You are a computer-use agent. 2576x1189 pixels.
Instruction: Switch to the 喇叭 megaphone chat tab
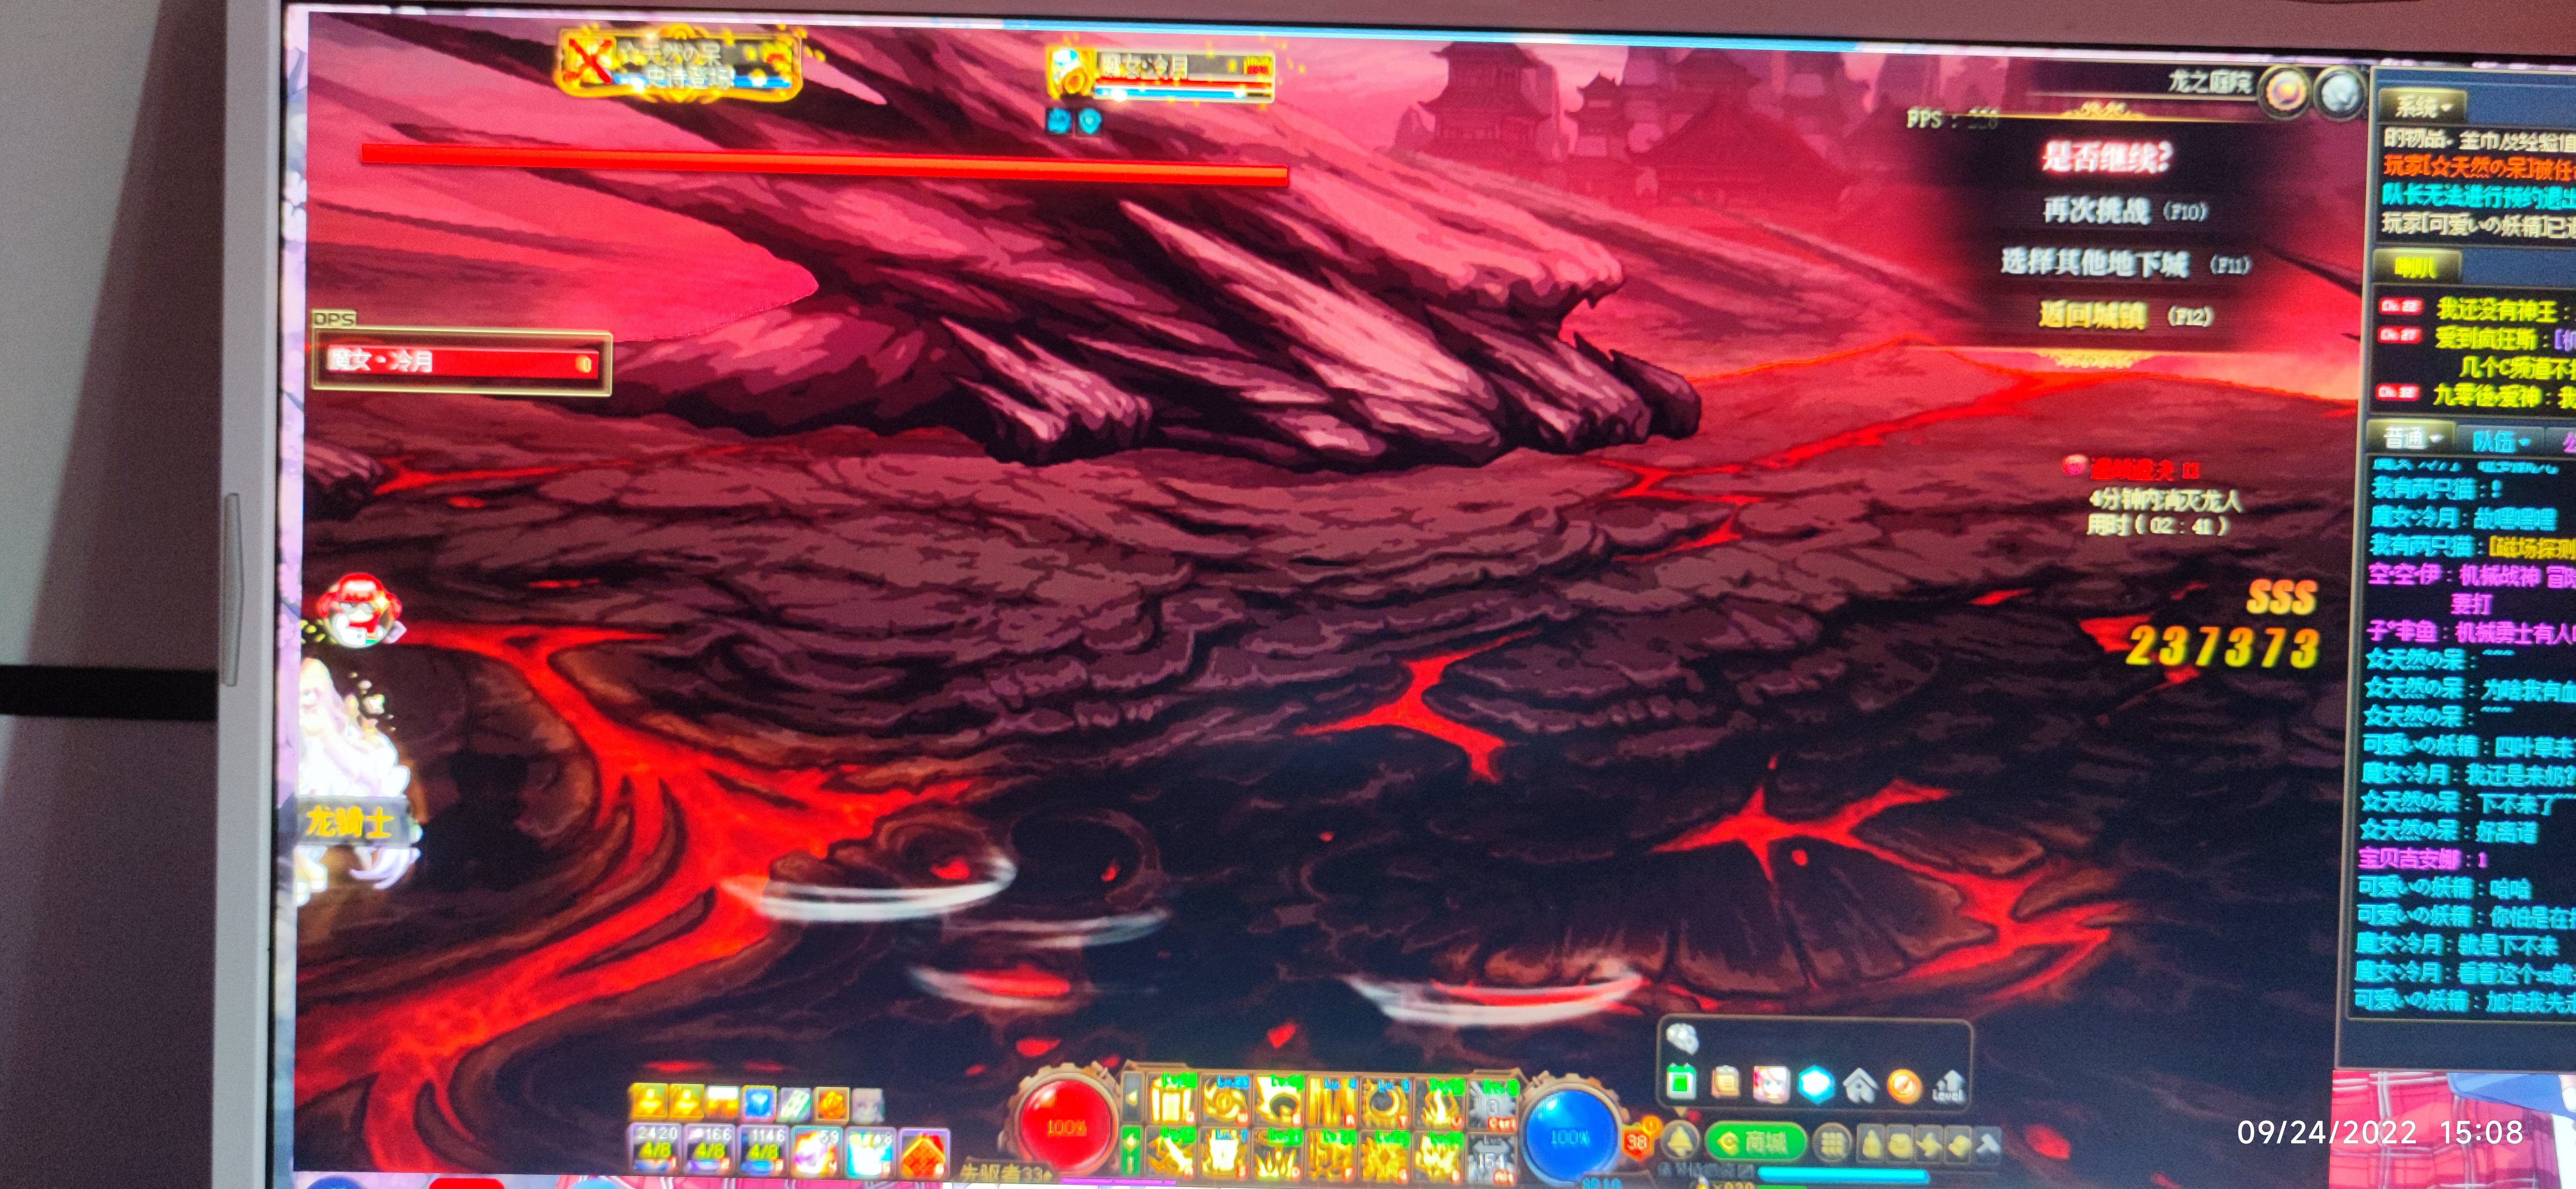2418,267
